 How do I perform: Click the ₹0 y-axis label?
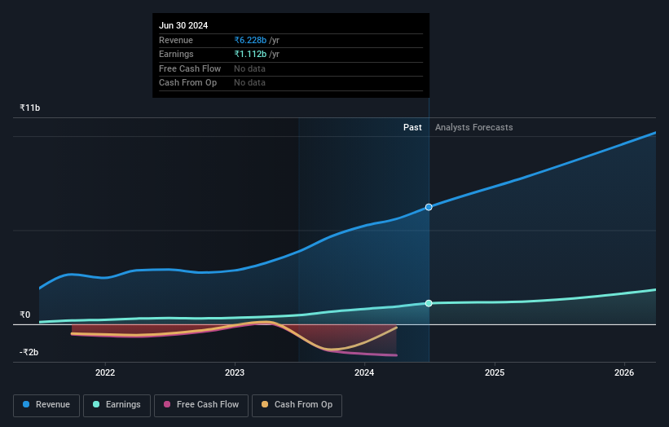tap(25, 315)
